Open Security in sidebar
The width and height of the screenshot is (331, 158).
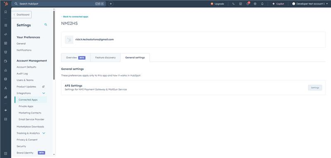tap(21, 146)
